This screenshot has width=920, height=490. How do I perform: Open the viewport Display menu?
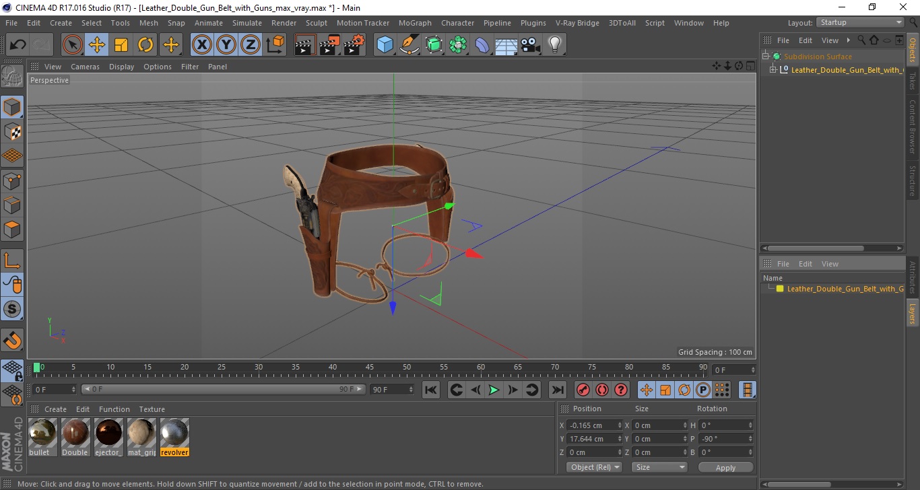122,67
